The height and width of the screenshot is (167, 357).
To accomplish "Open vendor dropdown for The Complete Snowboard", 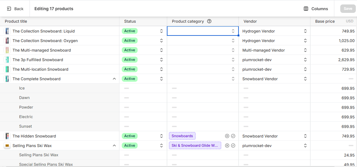I will tap(305, 79).
